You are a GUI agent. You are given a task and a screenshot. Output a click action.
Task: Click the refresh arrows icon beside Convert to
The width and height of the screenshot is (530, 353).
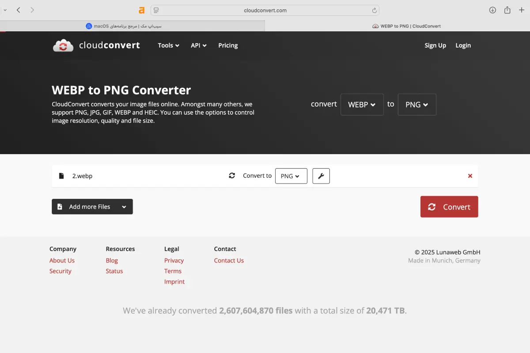pyautogui.click(x=232, y=176)
